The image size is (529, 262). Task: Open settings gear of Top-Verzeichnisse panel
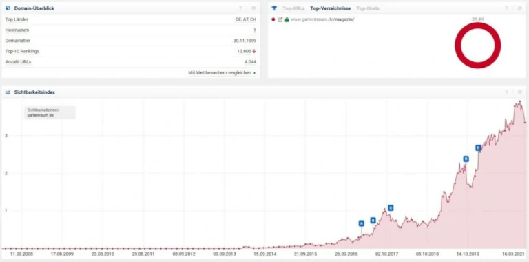click(519, 8)
